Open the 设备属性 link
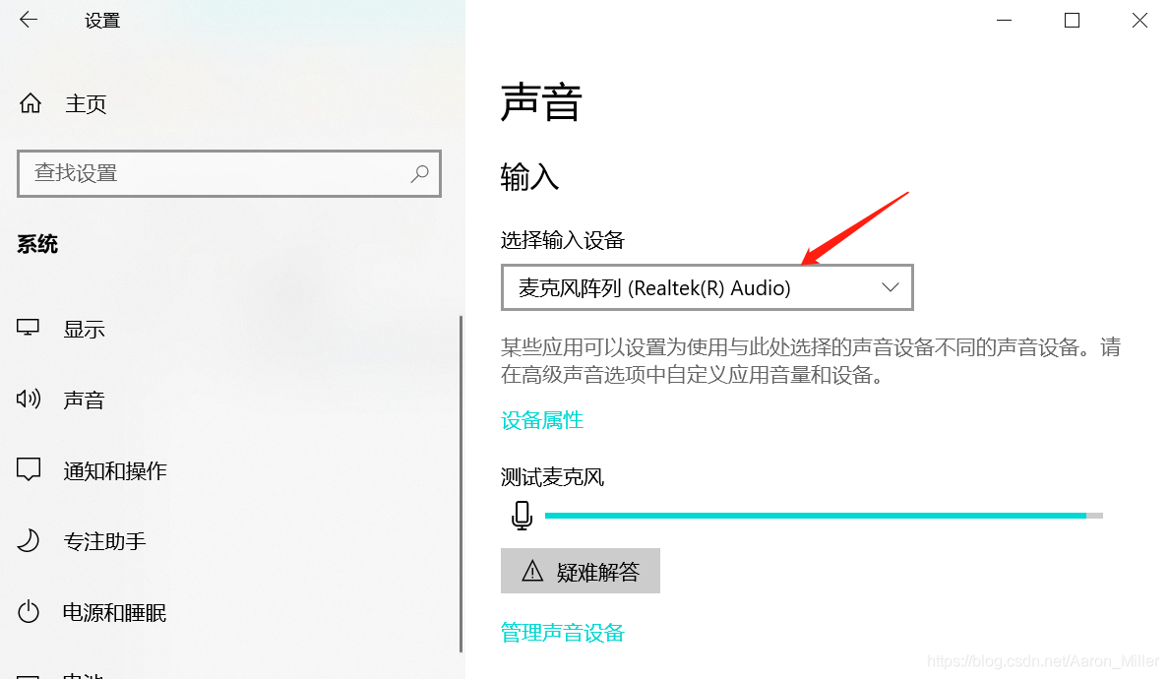This screenshot has width=1169, height=679. [542, 420]
